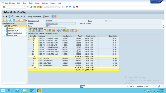Open the VA01 transaction dropdown in status bar
This screenshot has height=93, width=166.
135,86
